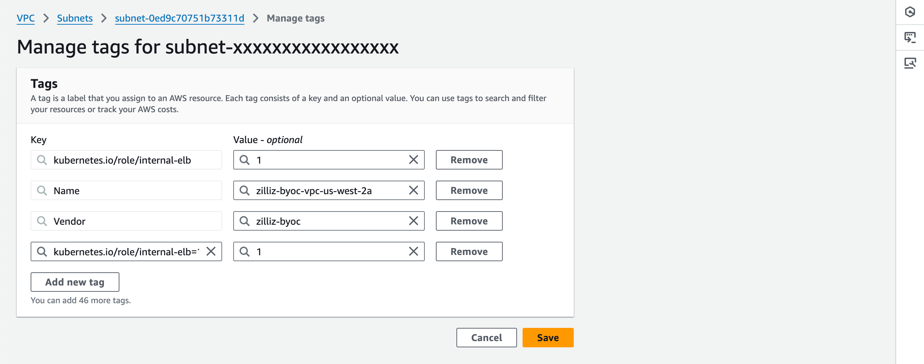Clear the zilliz-byoc-vpc-us-west-2a value field
The width and height of the screenshot is (924, 364).
pyautogui.click(x=413, y=190)
